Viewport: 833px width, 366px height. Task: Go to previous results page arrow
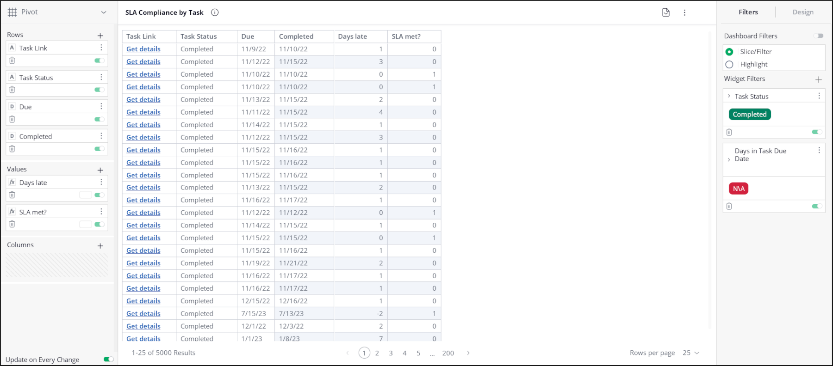(x=348, y=353)
